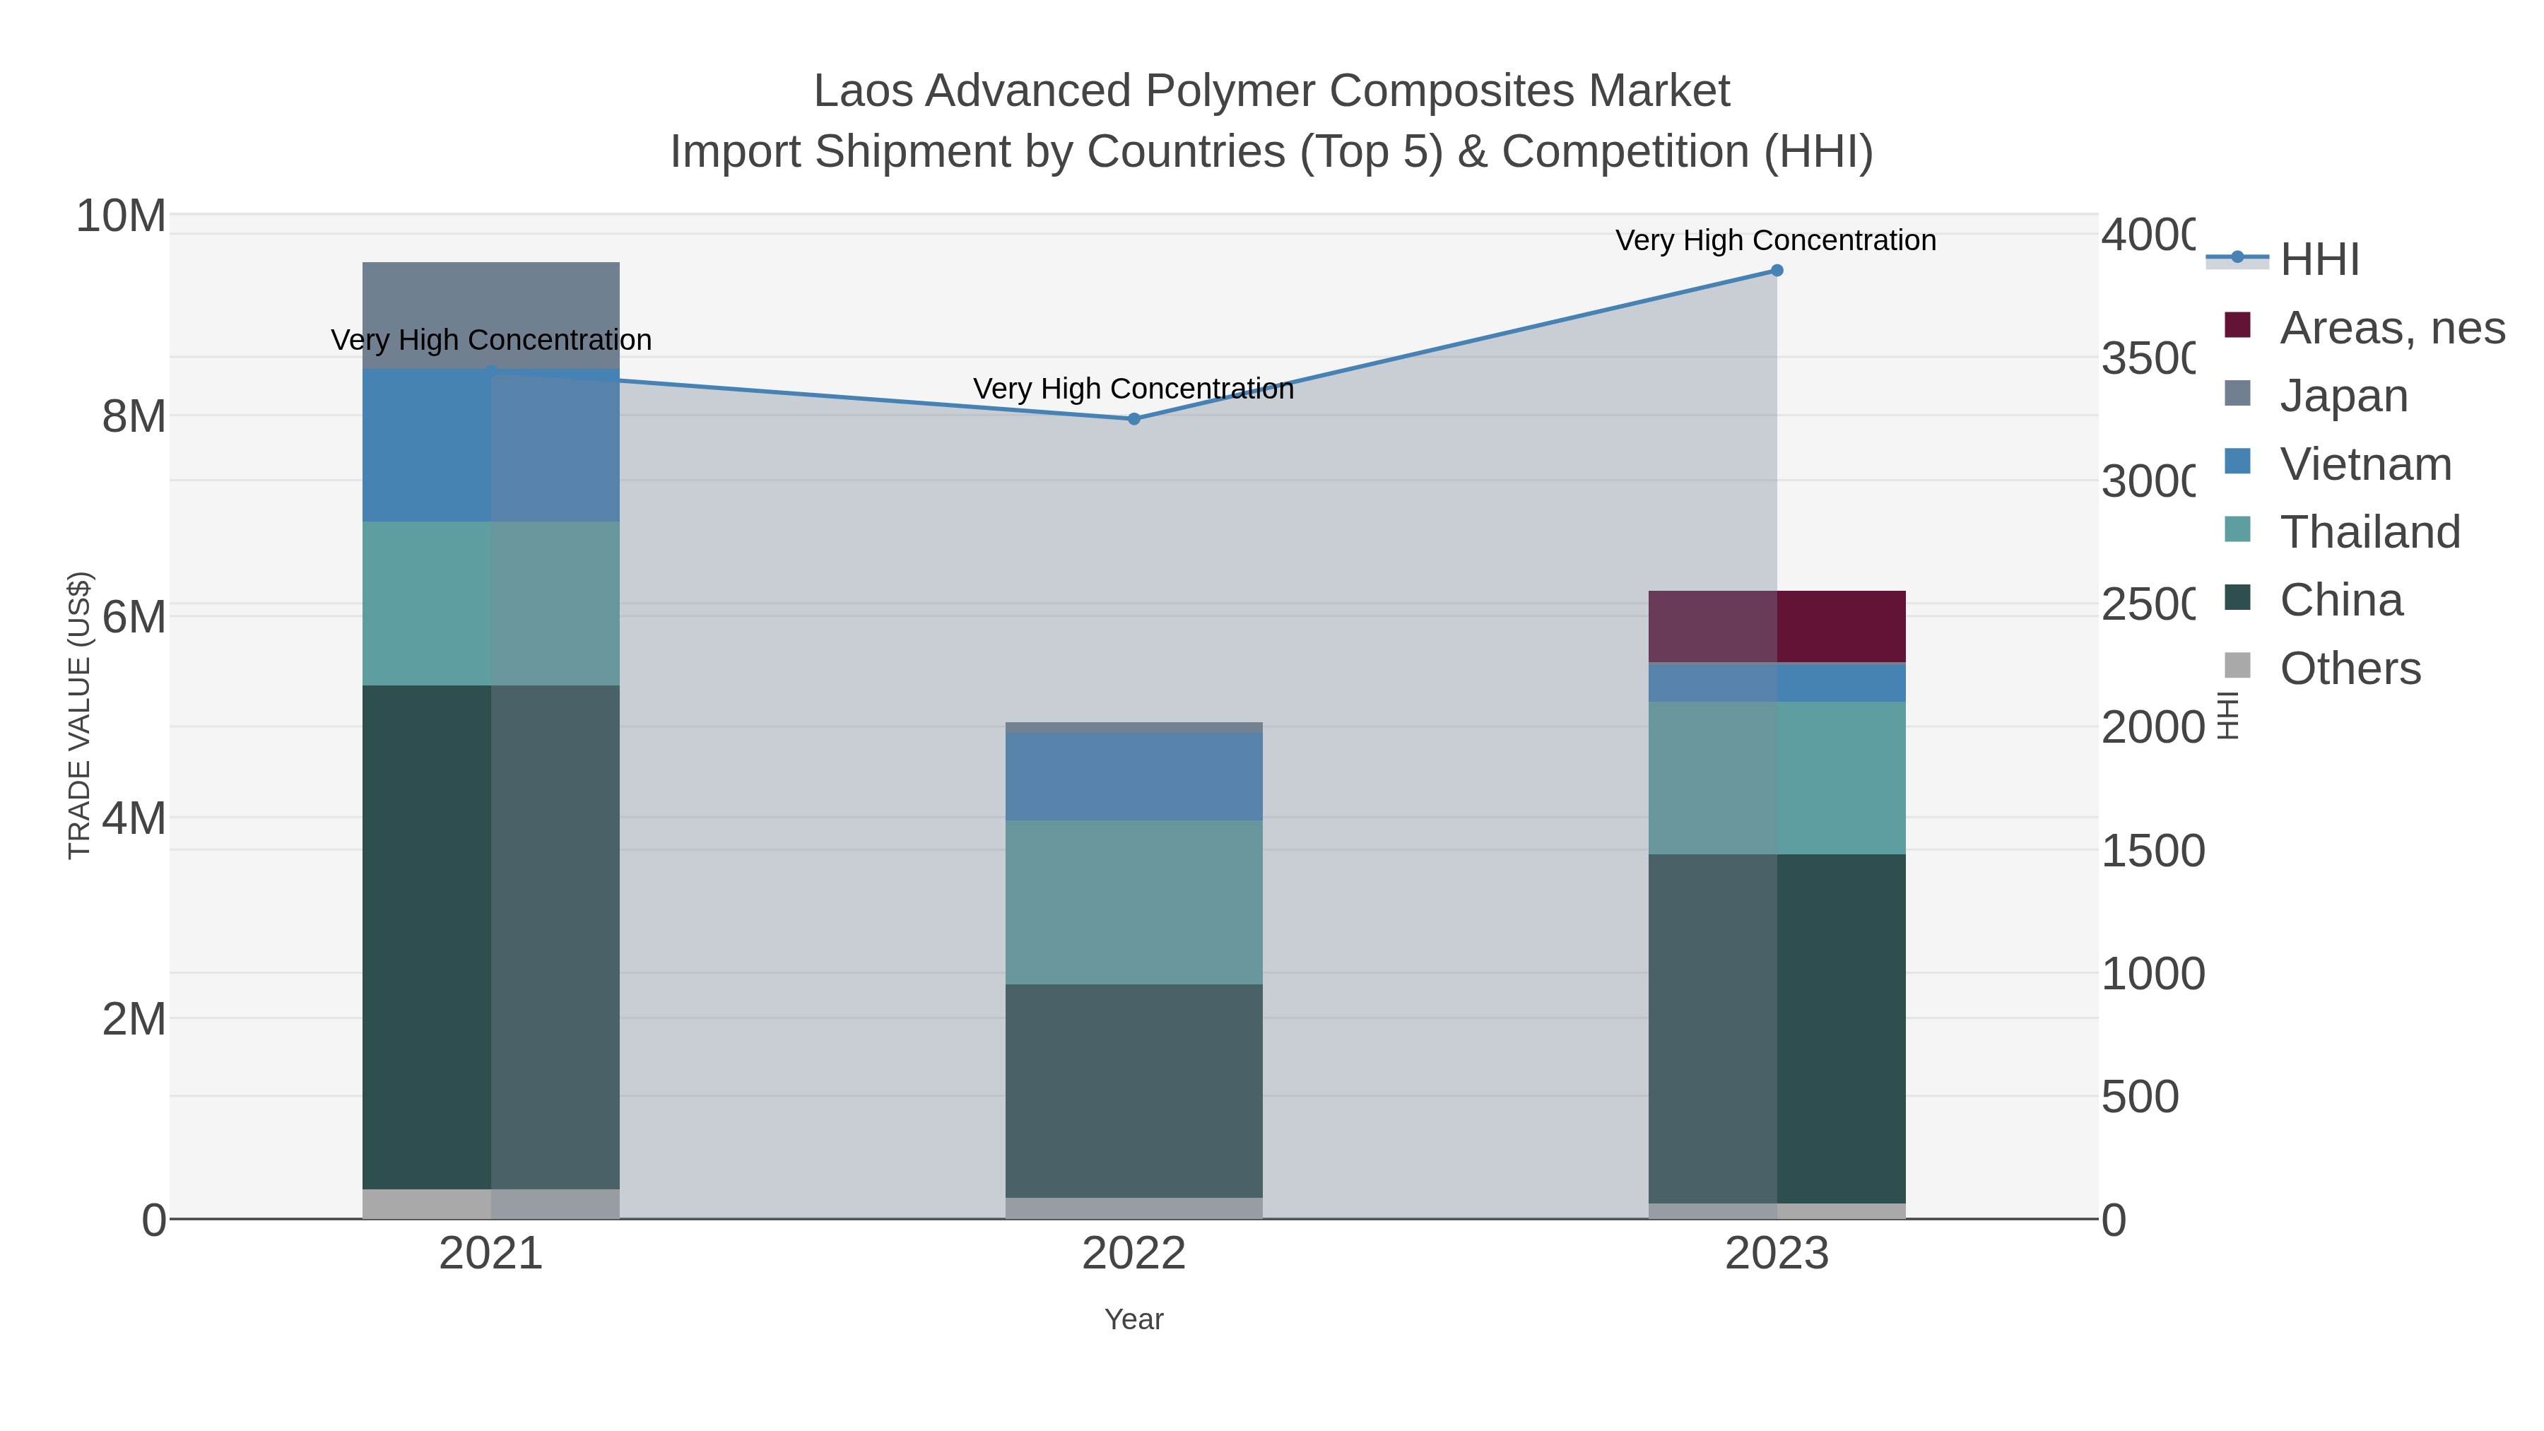The image size is (2544, 1431).
Task: Click the 2023 x-axis year label
Action: [x=1777, y=1254]
